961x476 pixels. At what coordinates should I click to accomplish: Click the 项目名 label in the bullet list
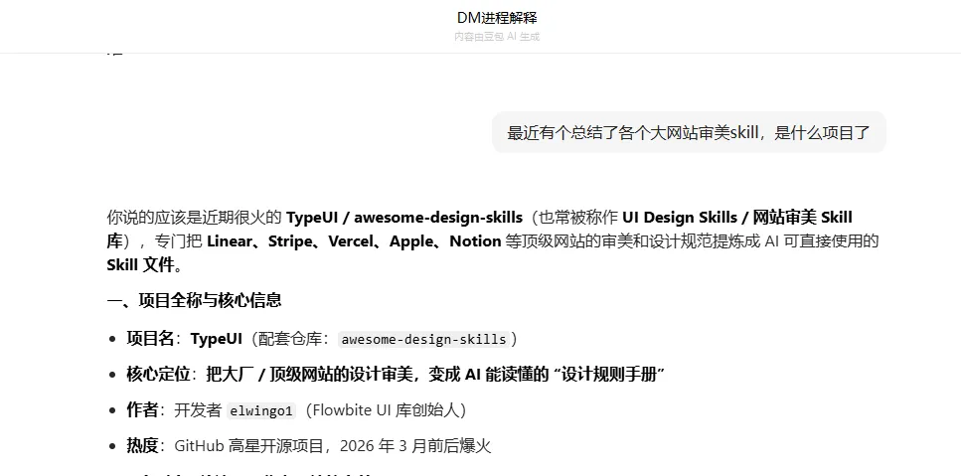pyautogui.click(x=150, y=339)
